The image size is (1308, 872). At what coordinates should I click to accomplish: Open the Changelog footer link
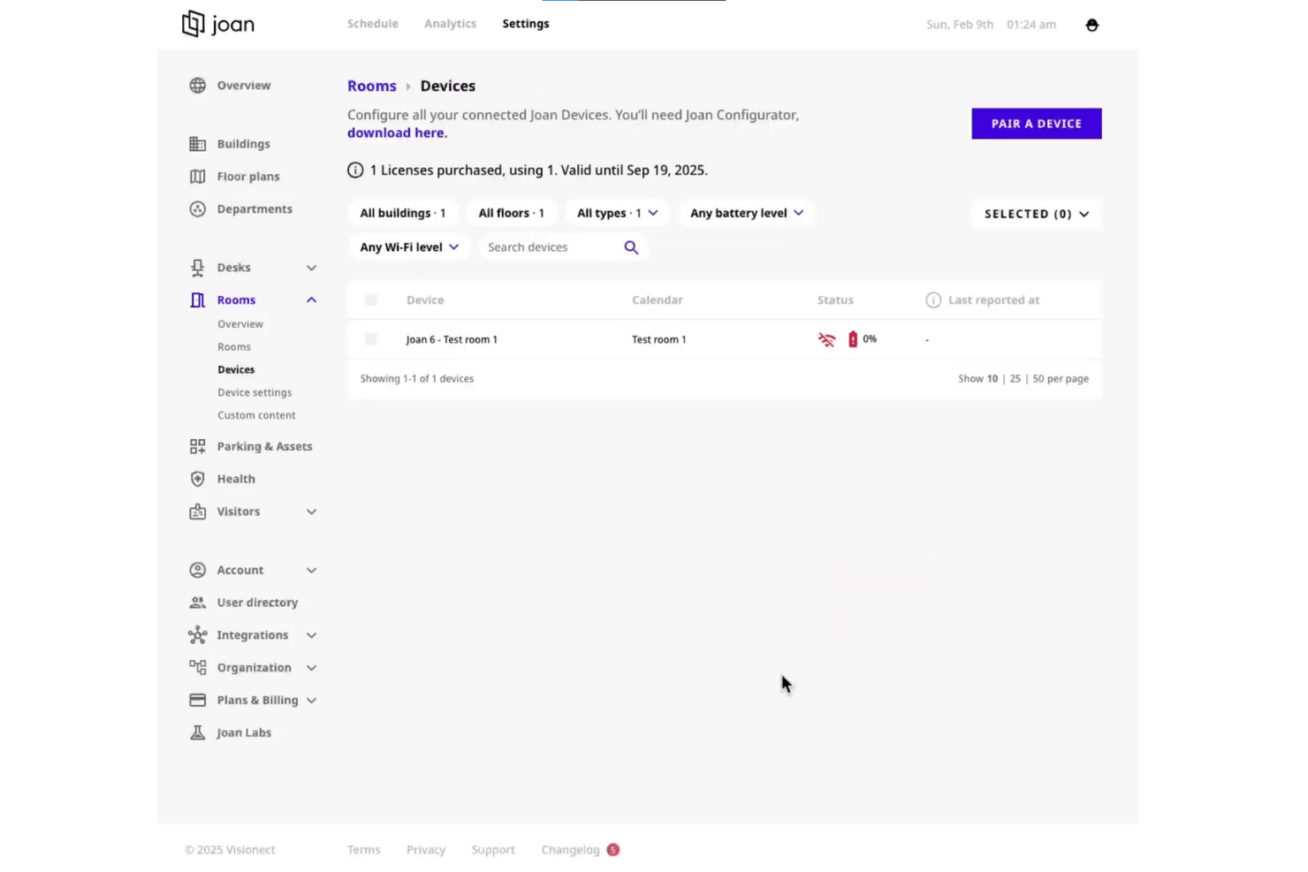click(x=570, y=850)
